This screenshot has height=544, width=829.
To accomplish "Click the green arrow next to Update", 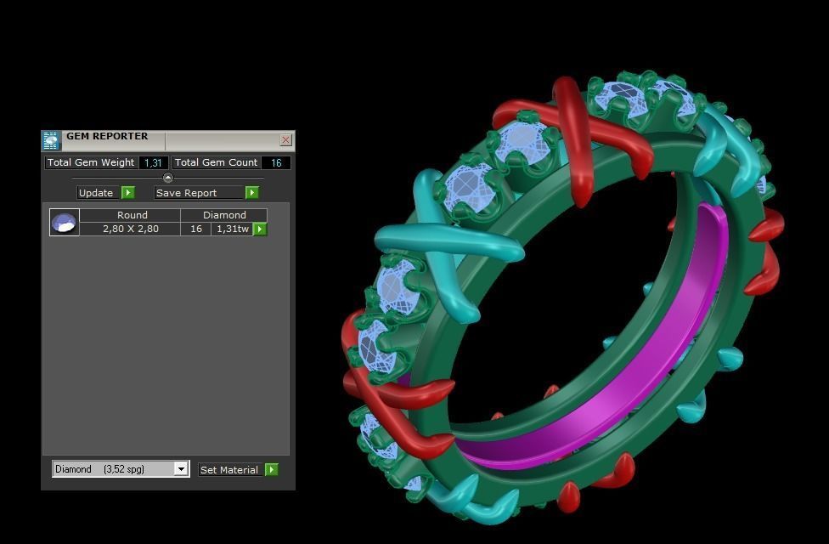I will pyautogui.click(x=128, y=193).
